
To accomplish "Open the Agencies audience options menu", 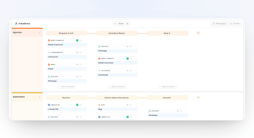I will pos(40,32).
